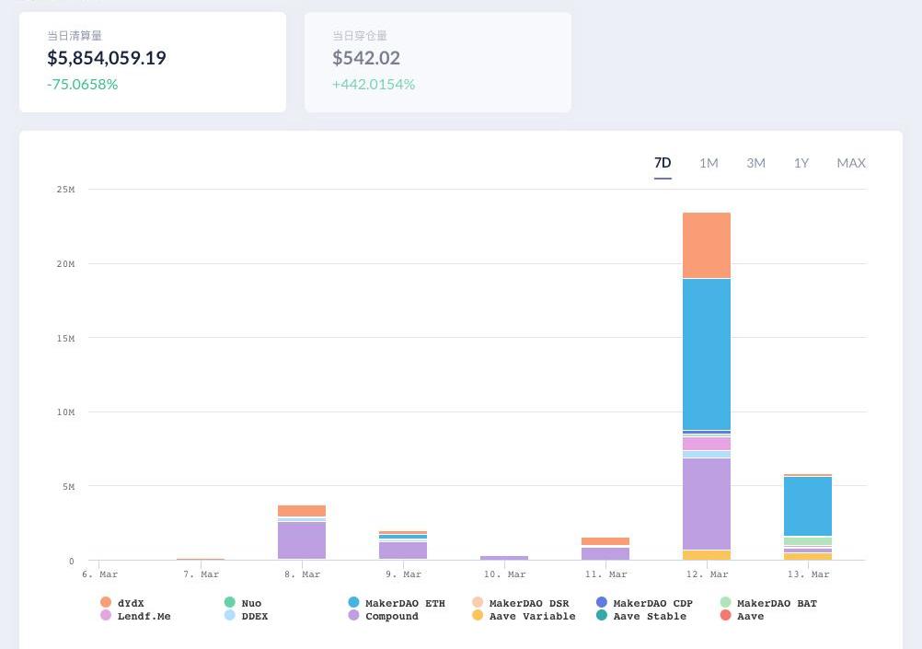Toggle the Aave Variable legend item
This screenshot has width=922, height=649.
point(532,616)
